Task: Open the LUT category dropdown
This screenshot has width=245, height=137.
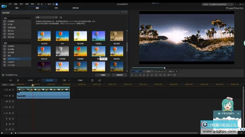Action: [46, 17]
